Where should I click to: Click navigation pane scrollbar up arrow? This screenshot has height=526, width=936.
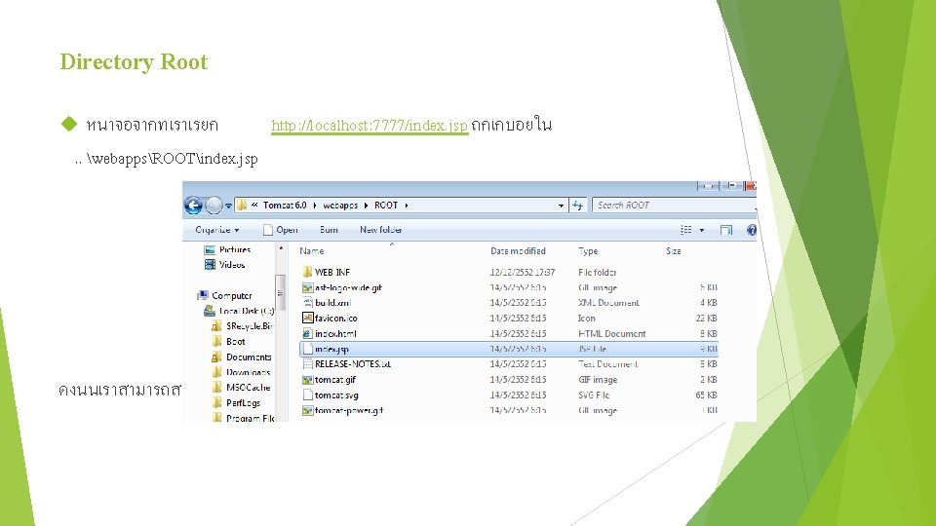281,248
